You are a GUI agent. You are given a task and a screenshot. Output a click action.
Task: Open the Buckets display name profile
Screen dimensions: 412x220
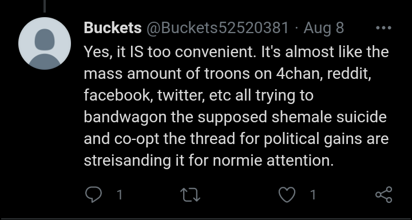(x=113, y=27)
